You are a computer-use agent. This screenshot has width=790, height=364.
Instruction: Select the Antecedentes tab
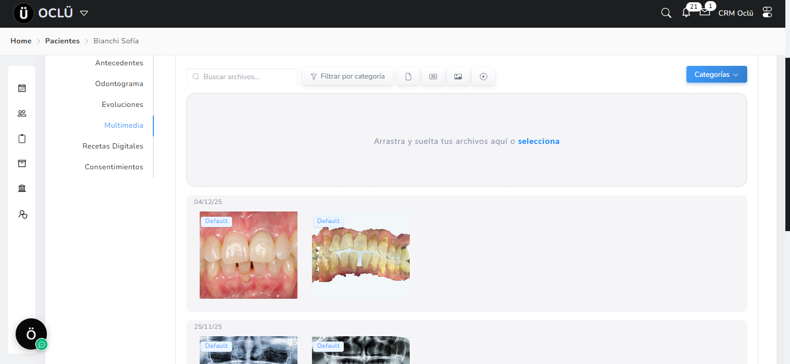[x=119, y=63]
